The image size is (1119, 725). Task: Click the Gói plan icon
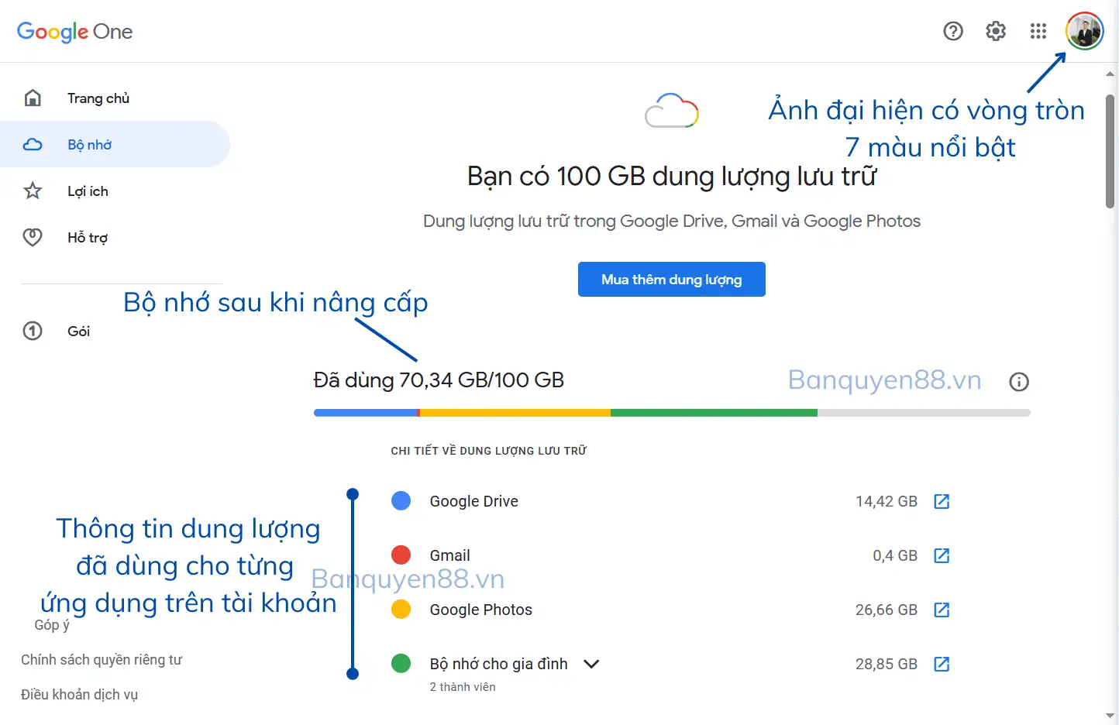tap(33, 331)
